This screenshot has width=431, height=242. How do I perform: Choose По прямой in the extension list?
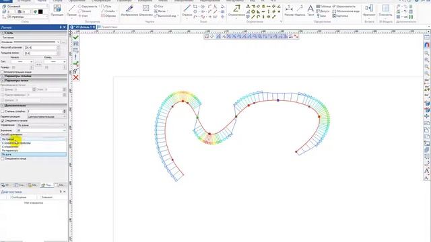[x=33, y=139]
